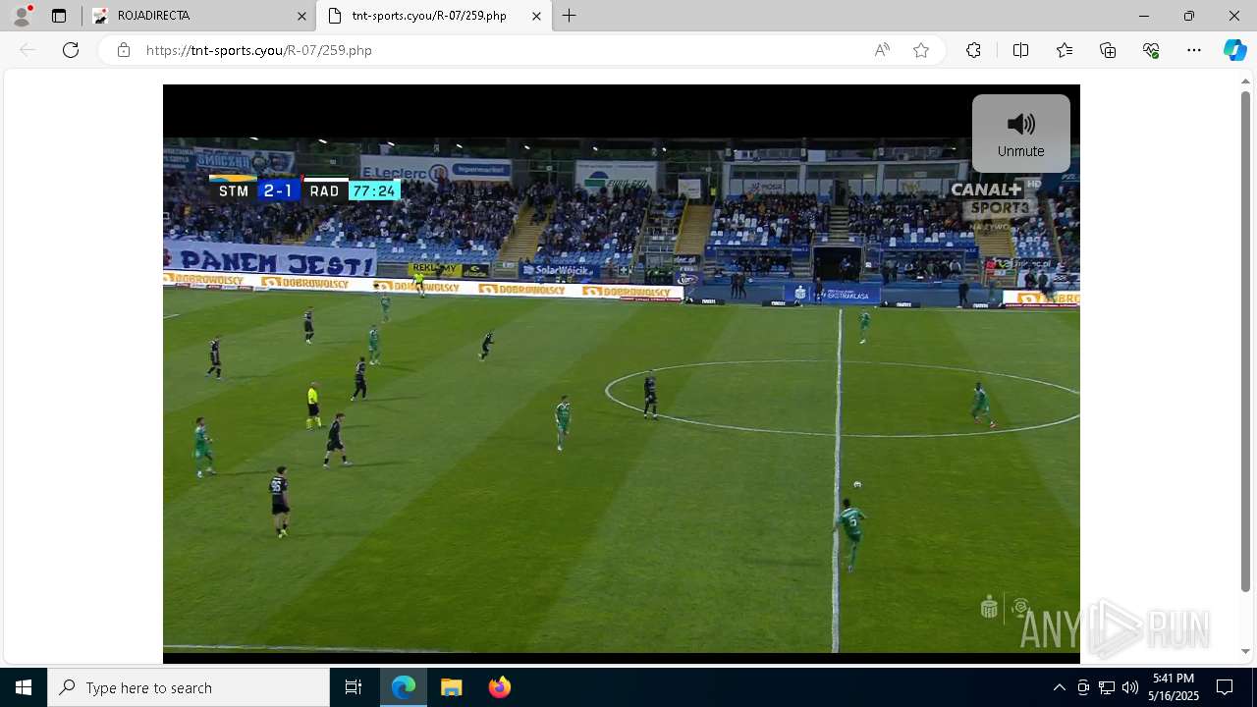Click the taskbar search box

[189, 687]
